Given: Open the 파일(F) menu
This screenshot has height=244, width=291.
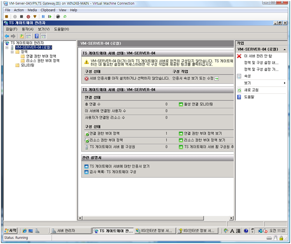Looking at the screenshot, I should point(12,29).
